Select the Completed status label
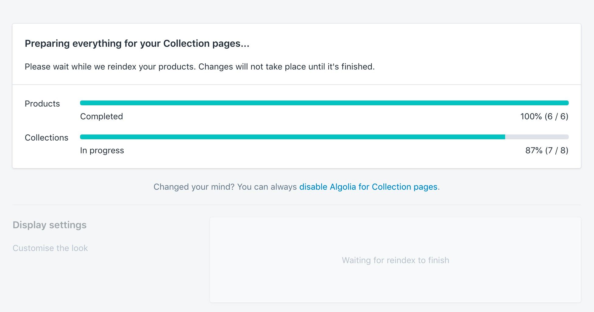Screen dimensions: 594x312 [x=101, y=116]
